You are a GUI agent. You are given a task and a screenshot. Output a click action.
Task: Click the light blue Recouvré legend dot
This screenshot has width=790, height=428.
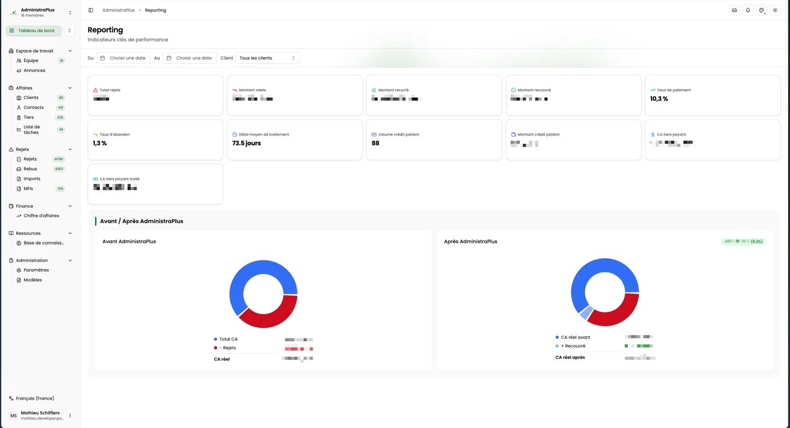pyautogui.click(x=557, y=346)
